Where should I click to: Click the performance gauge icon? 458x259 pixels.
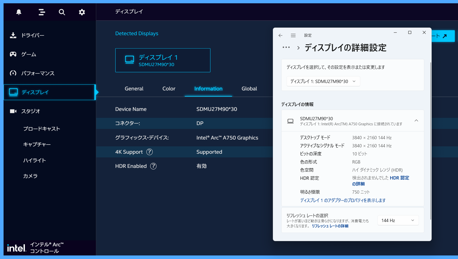pos(13,73)
